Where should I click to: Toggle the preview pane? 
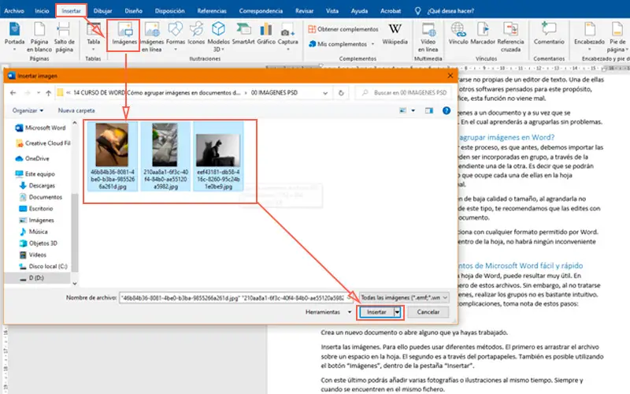(429, 110)
